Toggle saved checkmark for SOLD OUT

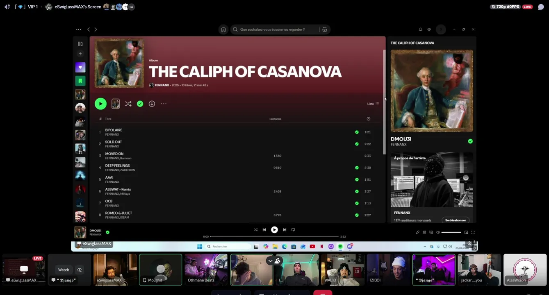357,144
